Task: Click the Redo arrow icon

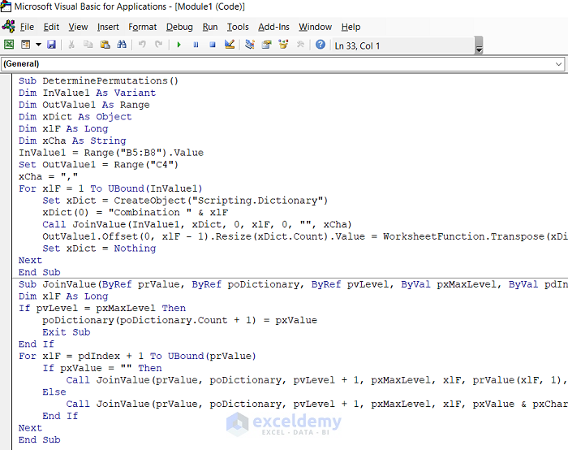Action: [159, 45]
